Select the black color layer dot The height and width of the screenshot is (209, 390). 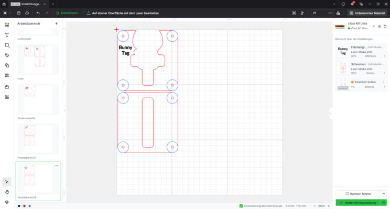(x=19, y=206)
